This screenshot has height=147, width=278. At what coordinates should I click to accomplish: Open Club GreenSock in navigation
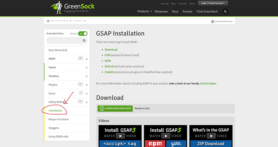pos(207,11)
